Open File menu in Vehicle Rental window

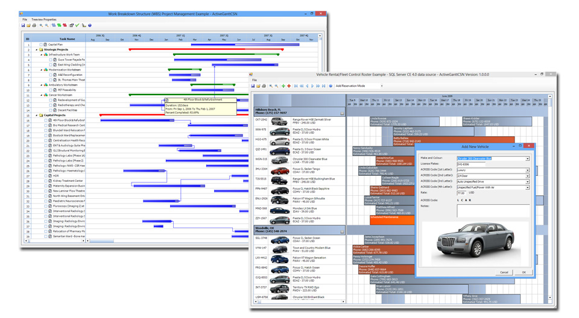tap(255, 80)
